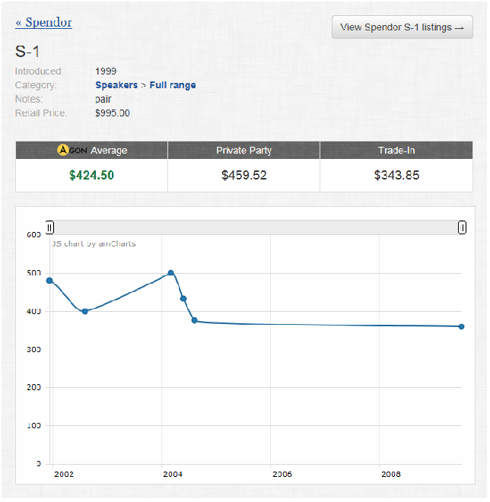The image size is (490, 502).
Task: Click the chart range scrollbar track
Action: point(256,227)
